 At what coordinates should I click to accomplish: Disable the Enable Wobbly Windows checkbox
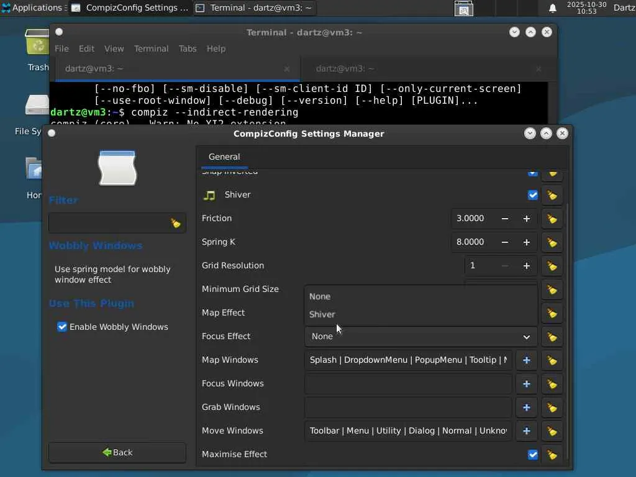[x=62, y=327]
